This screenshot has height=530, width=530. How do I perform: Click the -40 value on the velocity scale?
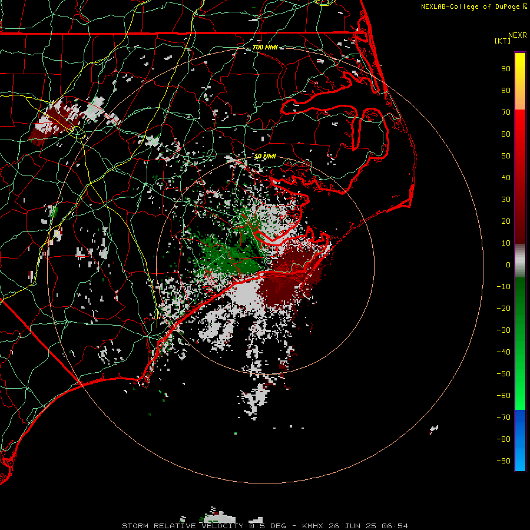[503, 352]
